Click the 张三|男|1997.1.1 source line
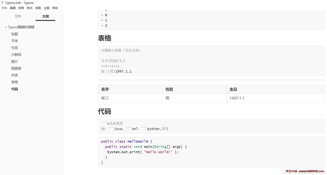Image resolution: width=327 pixels, height=175 pixels. [116, 71]
